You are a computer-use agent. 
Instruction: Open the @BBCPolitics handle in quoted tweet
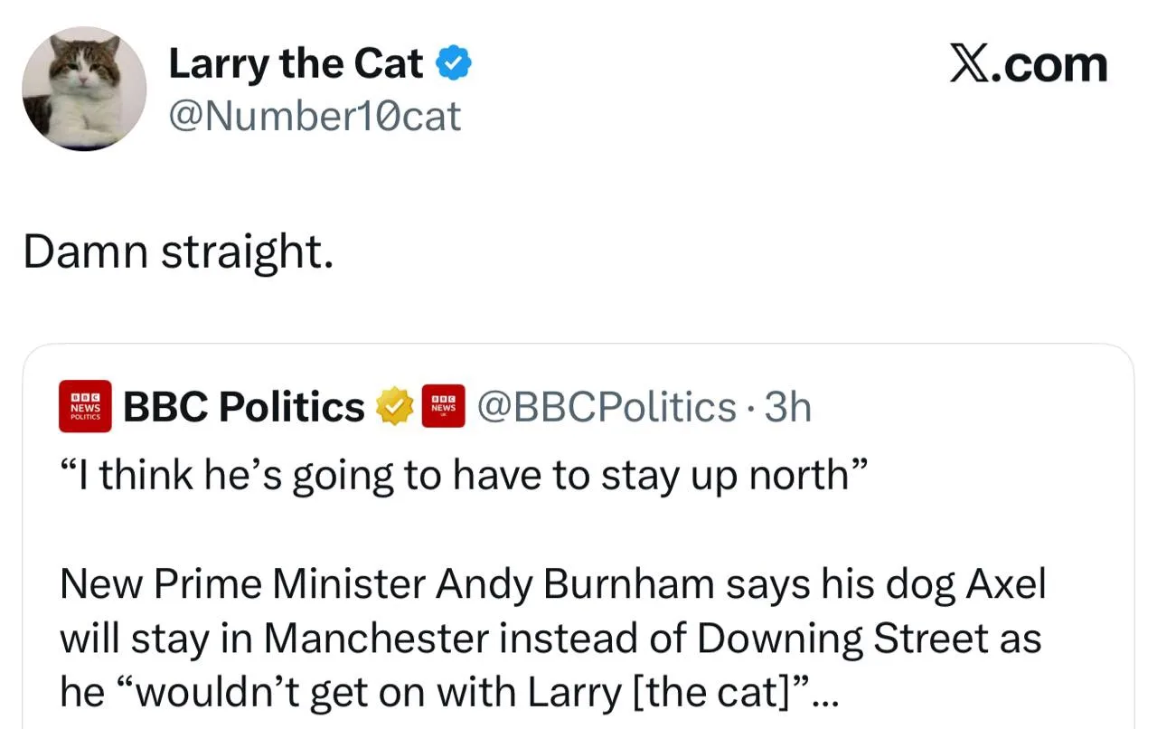pos(606,407)
